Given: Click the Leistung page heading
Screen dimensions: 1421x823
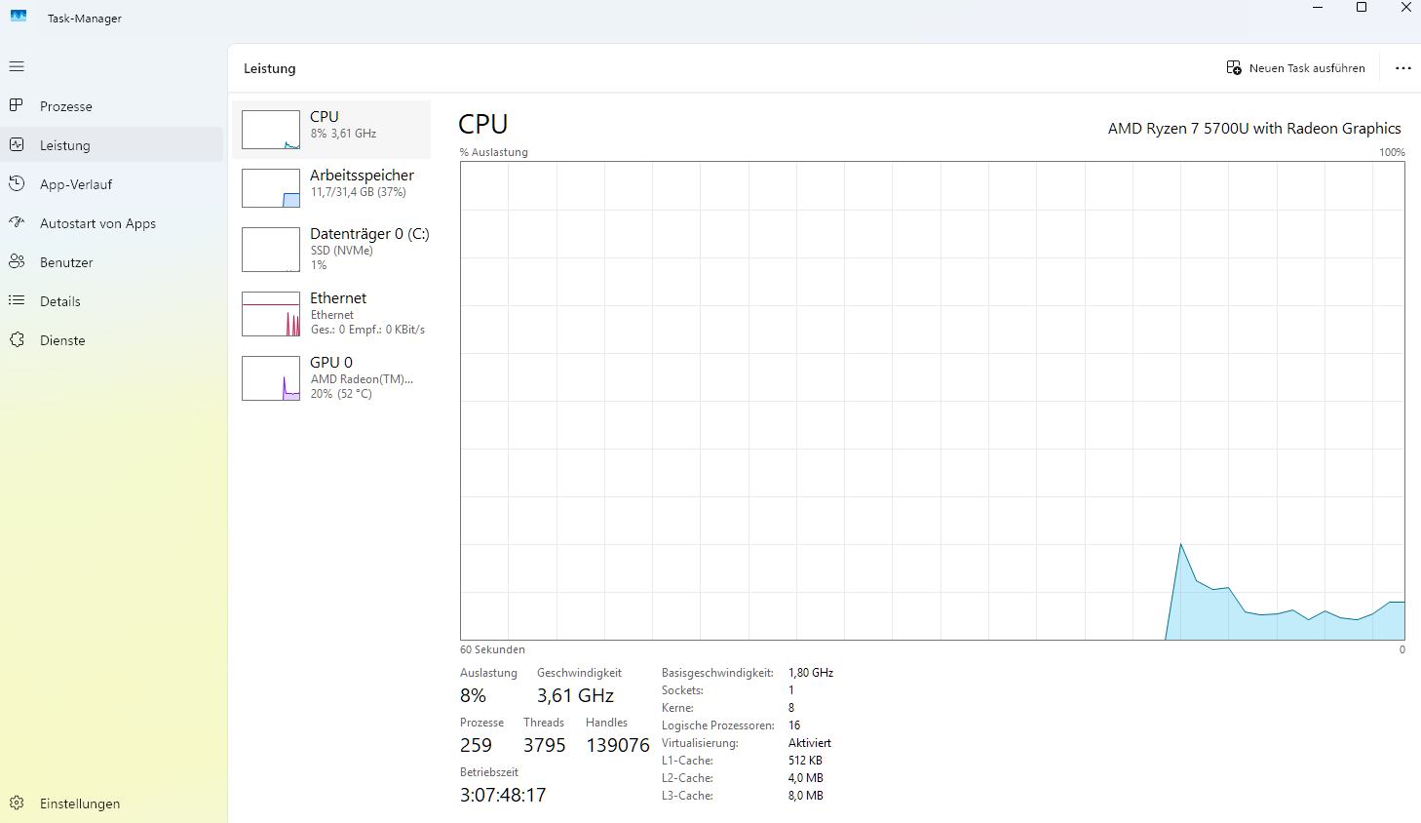Looking at the screenshot, I should (x=270, y=68).
